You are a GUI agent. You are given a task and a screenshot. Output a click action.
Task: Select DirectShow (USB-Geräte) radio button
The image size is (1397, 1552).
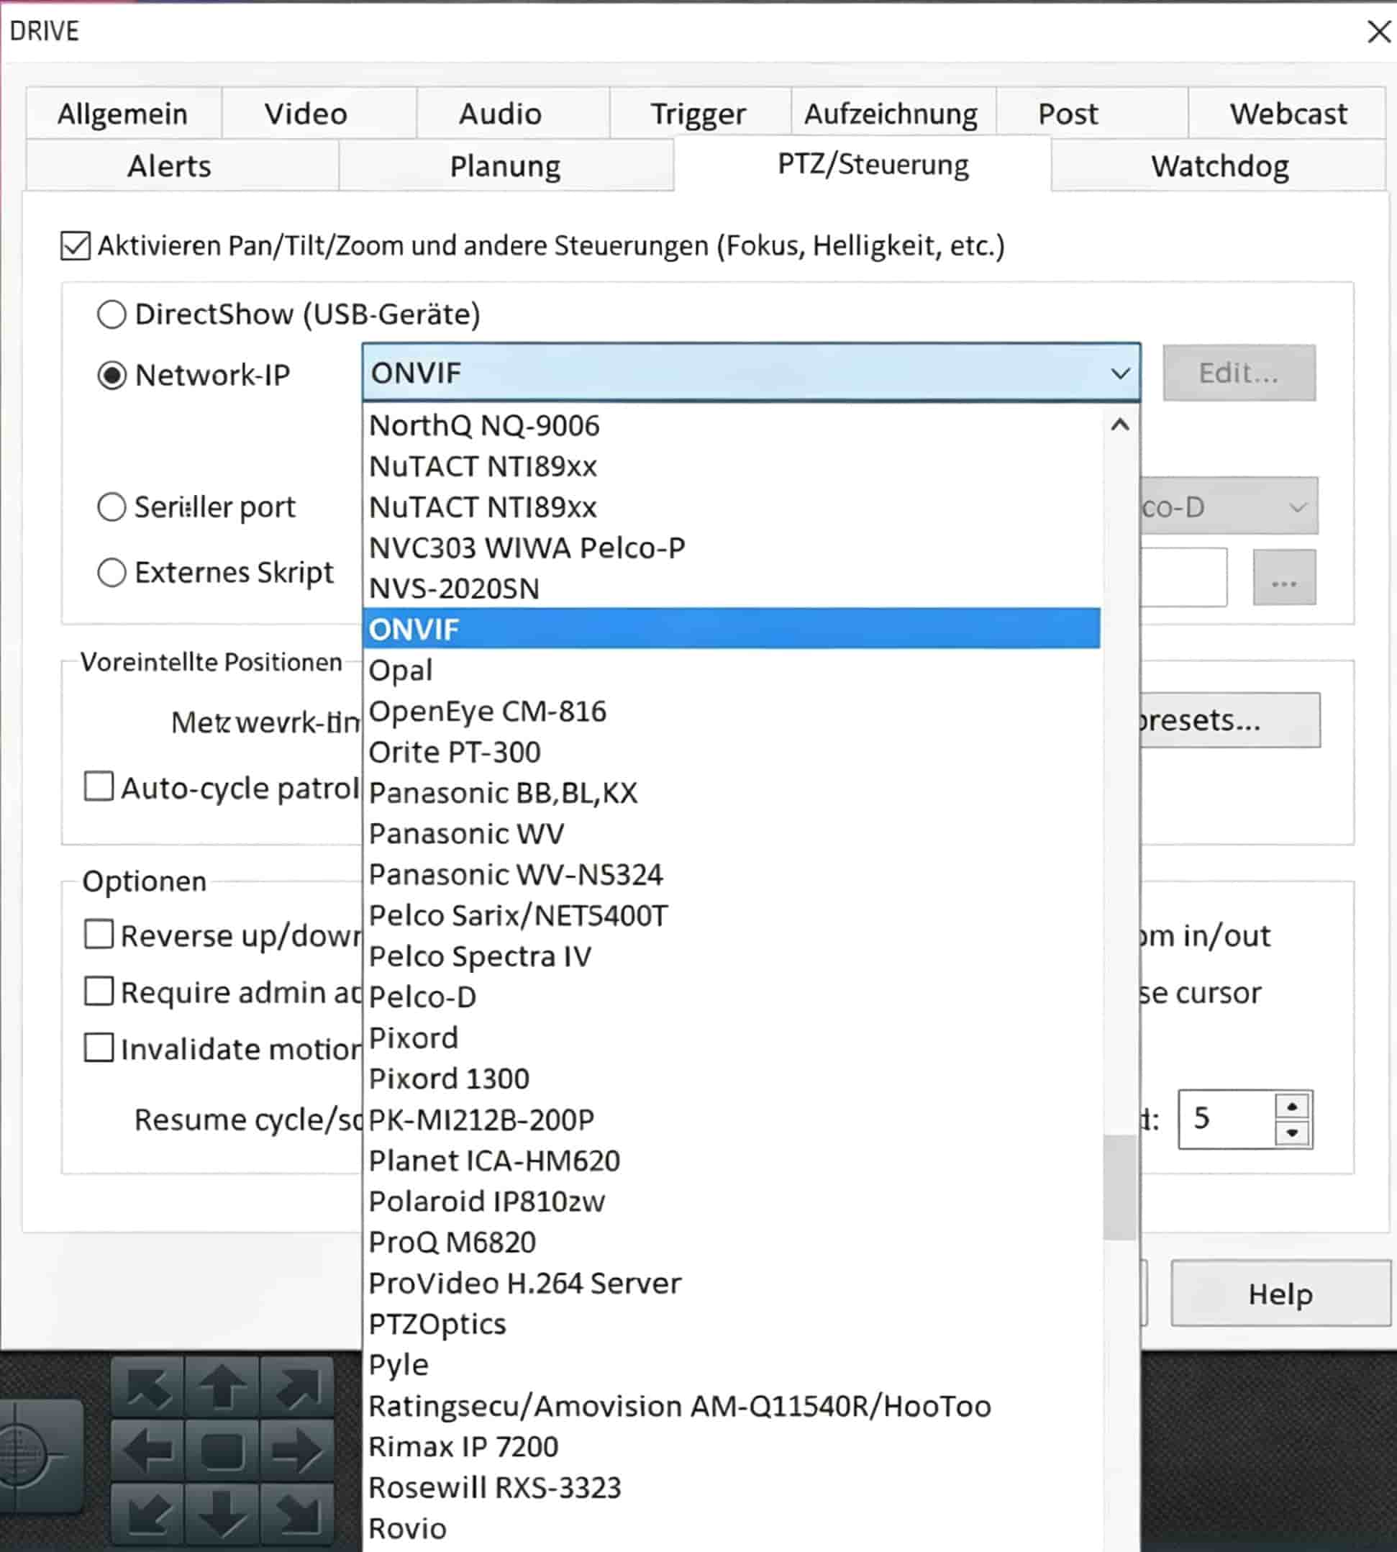pos(112,314)
